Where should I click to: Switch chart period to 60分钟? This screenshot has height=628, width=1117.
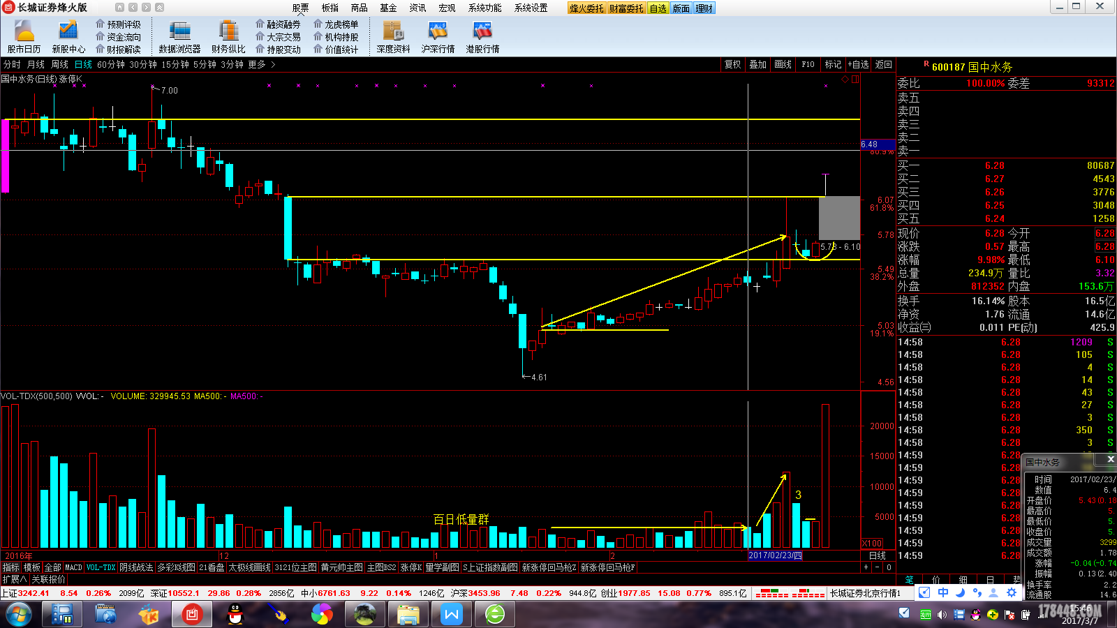click(111, 64)
